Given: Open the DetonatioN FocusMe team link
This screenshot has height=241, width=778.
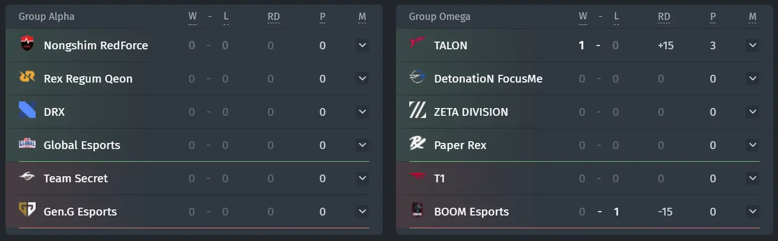Looking at the screenshot, I should click(488, 79).
